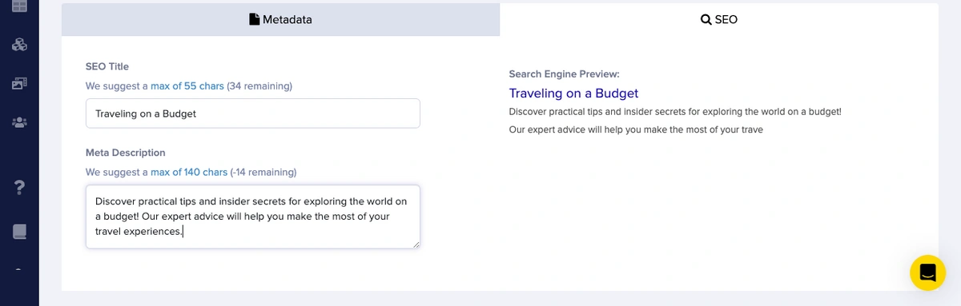The image size is (961, 306).
Task: Click the preview title Traveling on a Budget
Action: 573,93
